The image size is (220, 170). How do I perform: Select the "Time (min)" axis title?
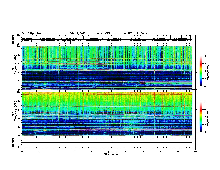(x=111, y=154)
